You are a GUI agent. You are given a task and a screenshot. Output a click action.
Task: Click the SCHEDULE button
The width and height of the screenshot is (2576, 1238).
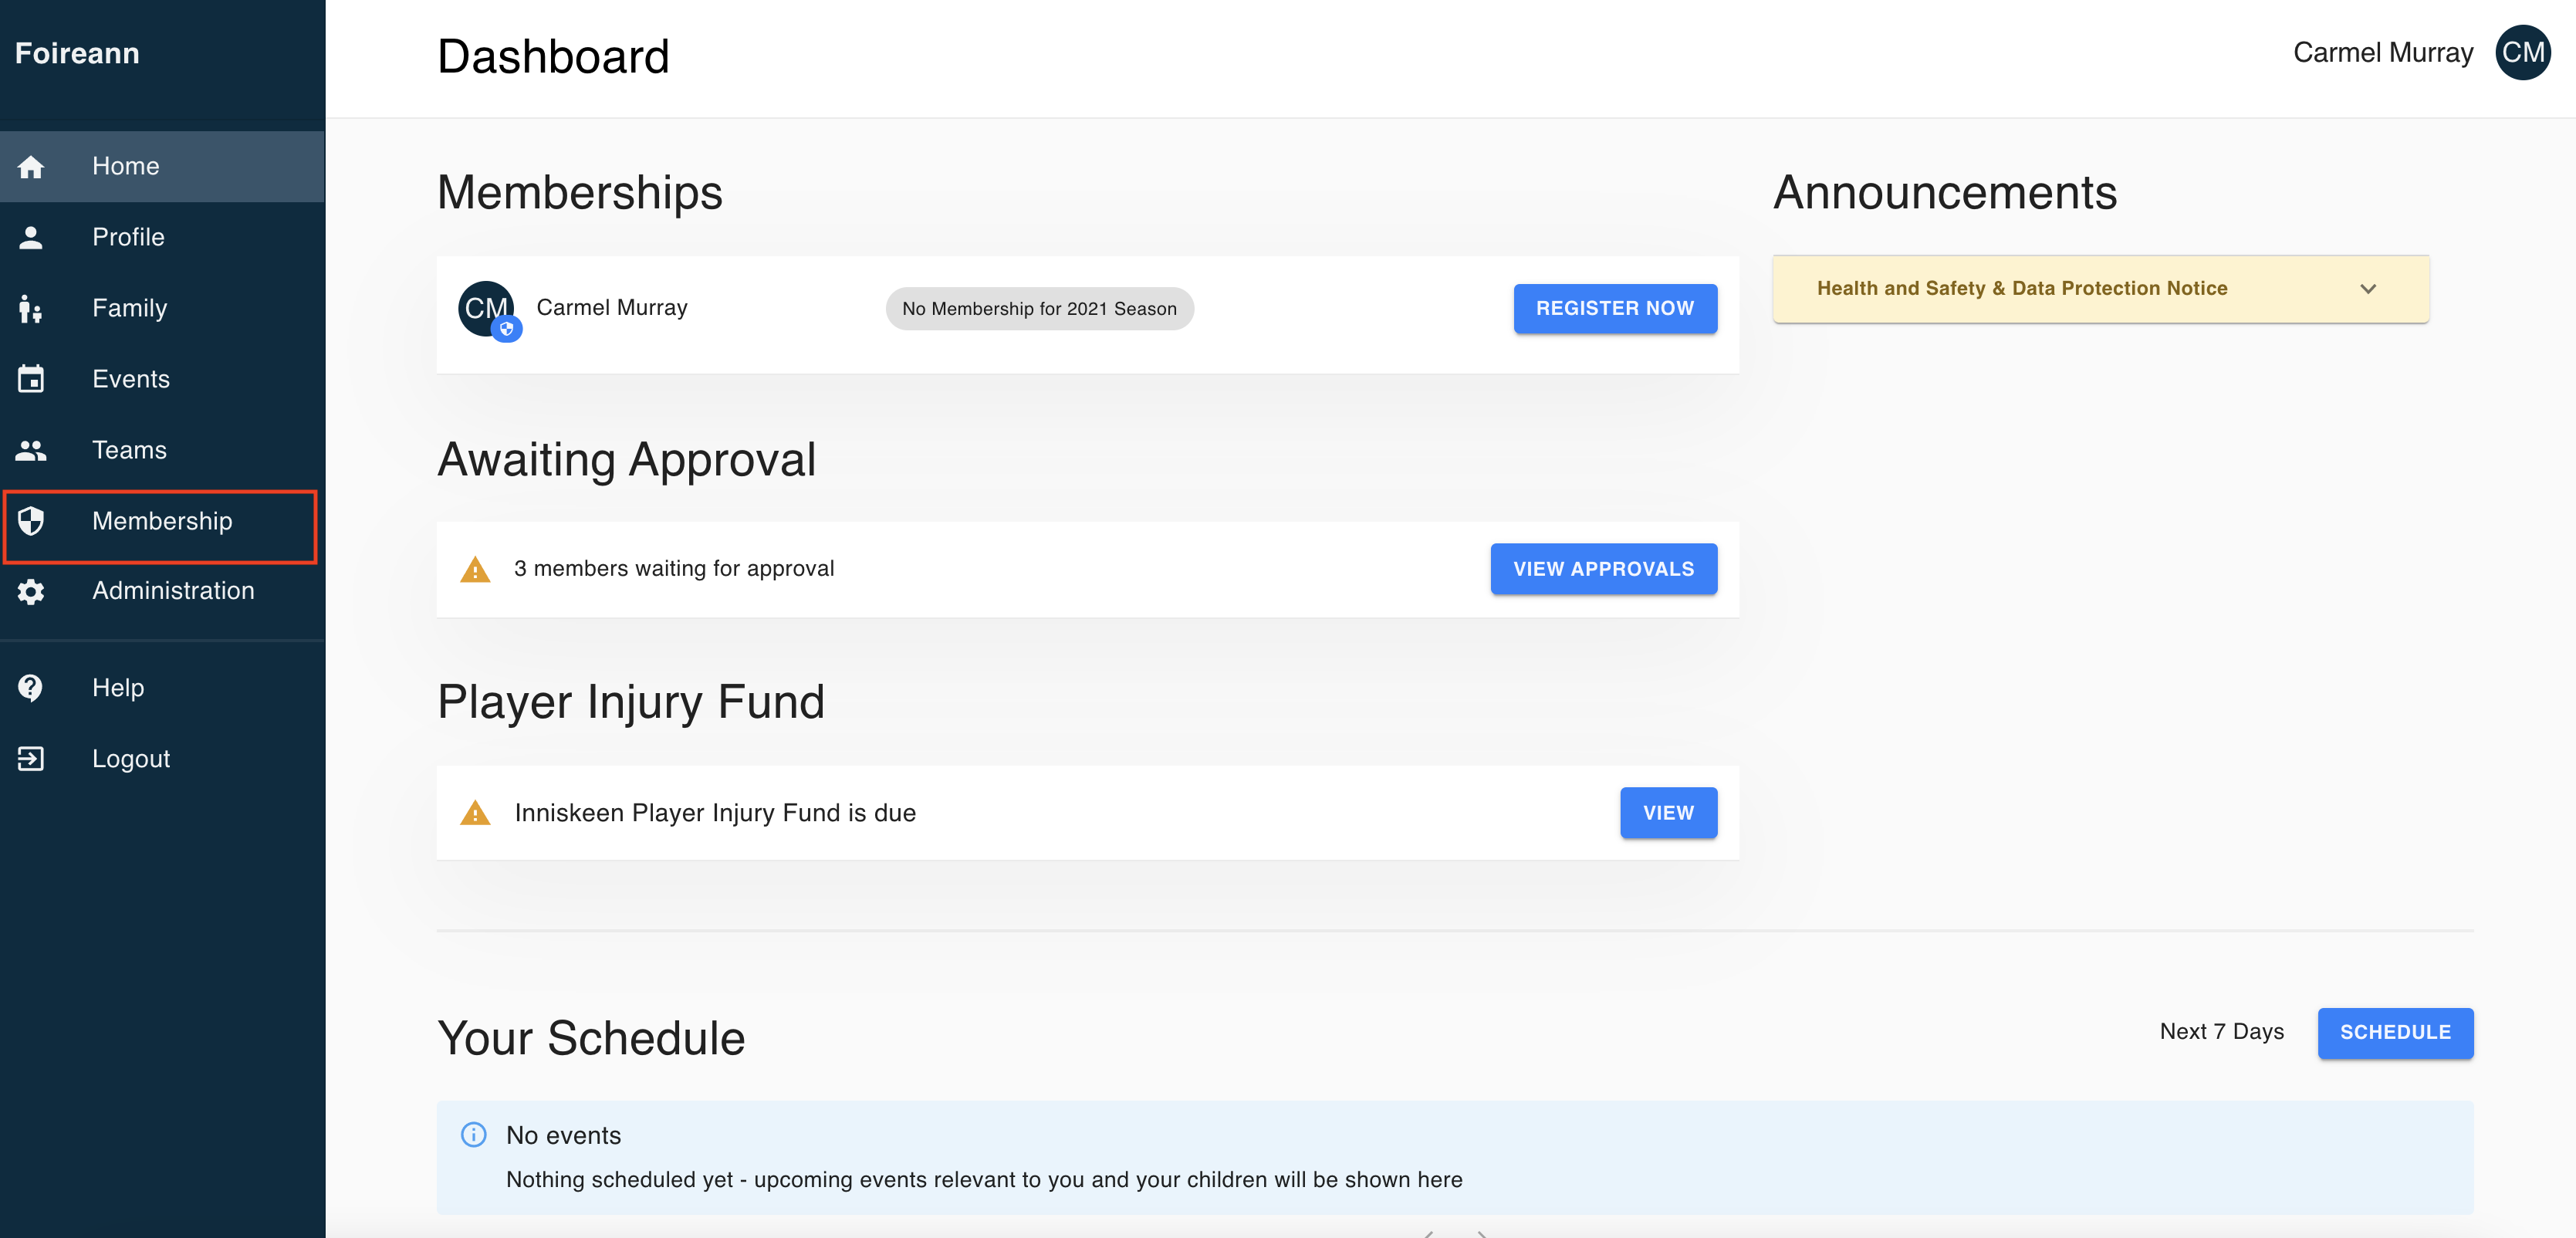tap(2395, 1033)
